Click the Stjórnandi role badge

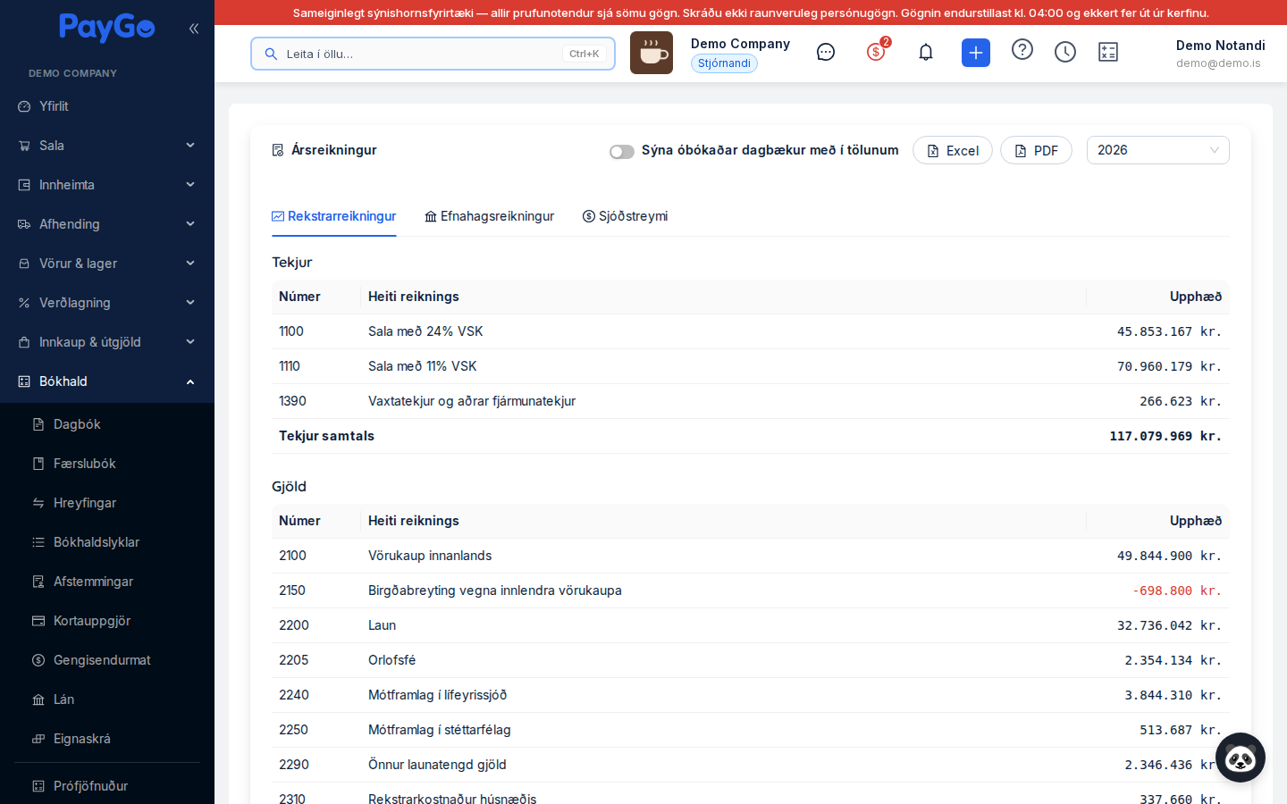[x=724, y=63]
